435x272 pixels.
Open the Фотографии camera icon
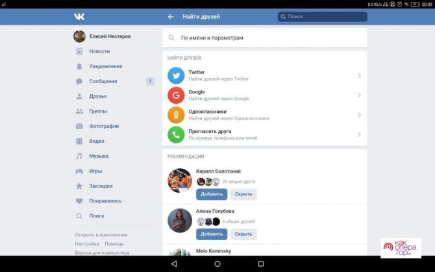pos(79,126)
